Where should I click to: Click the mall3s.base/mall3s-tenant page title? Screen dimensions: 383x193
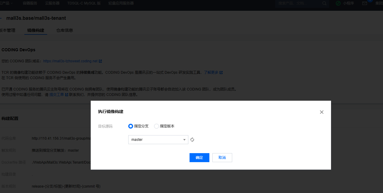tap(36, 18)
